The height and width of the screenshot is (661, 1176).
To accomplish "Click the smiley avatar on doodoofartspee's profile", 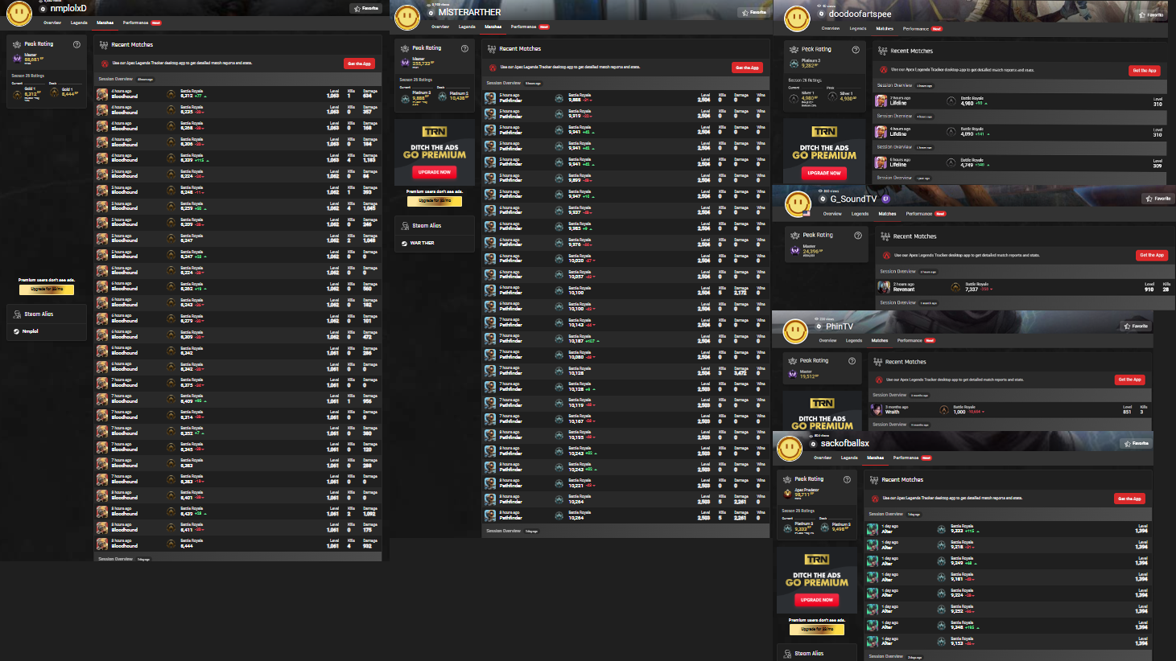I will point(797,18).
